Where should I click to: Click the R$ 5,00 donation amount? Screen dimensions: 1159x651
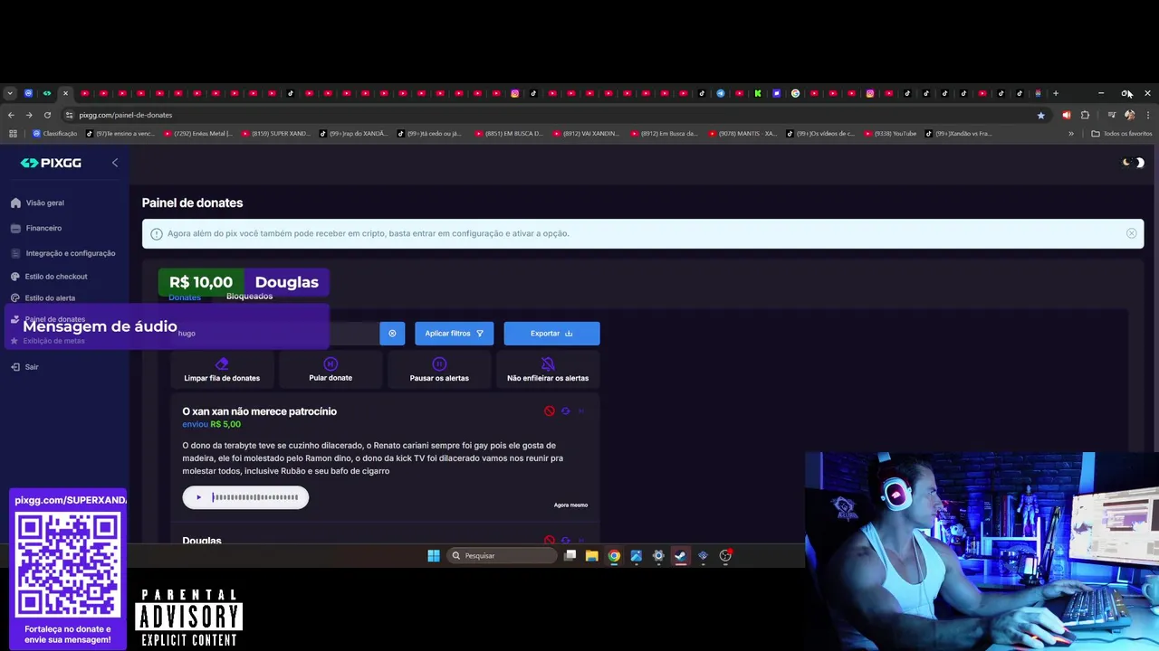tap(225, 424)
